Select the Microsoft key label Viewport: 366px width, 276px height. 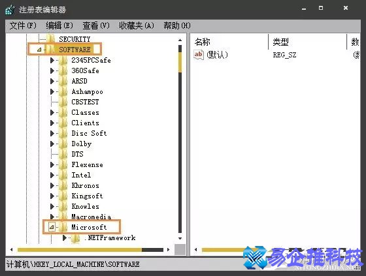coord(89,227)
